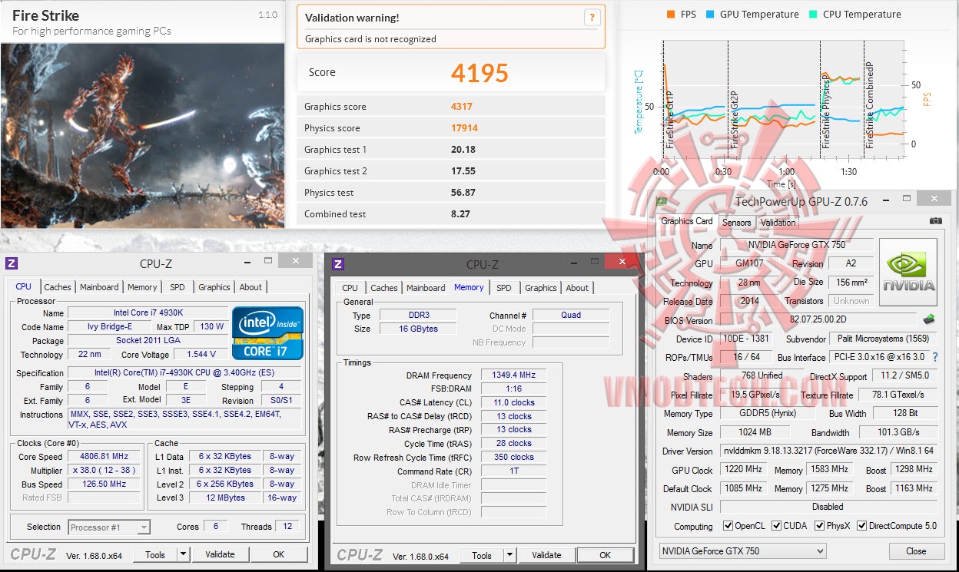Click the Graphics score value 4317
Screen dimensions: 959x572
pos(462,107)
